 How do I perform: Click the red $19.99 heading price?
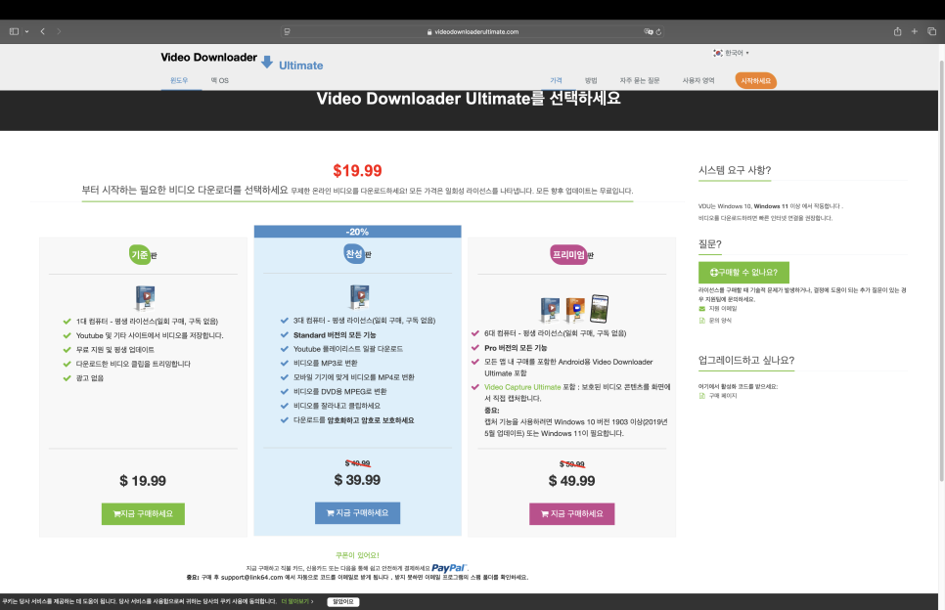click(x=357, y=170)
